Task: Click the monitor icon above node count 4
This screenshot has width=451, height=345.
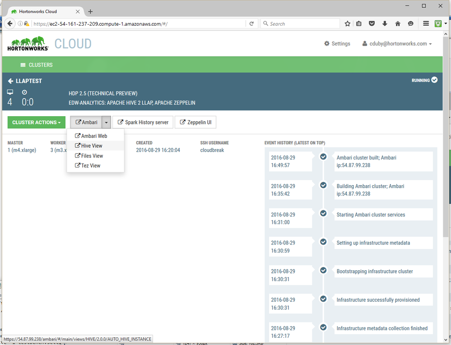Action: point(10,92)
